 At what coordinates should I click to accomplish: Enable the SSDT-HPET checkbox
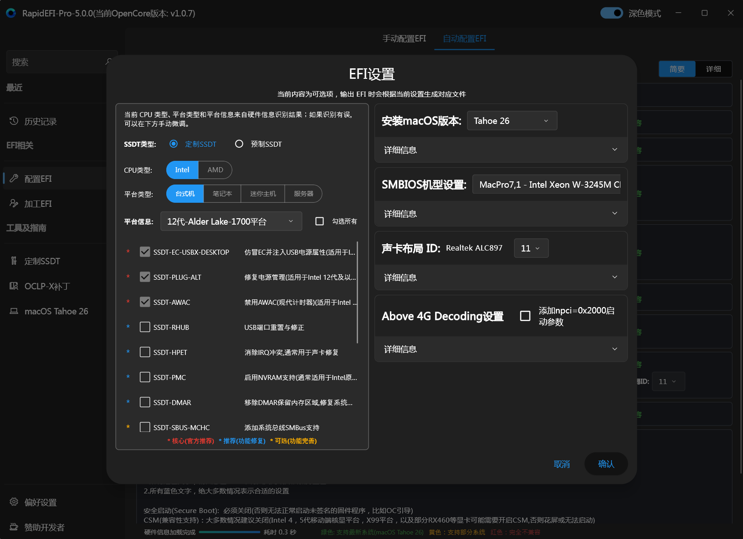tap(145, 352)
